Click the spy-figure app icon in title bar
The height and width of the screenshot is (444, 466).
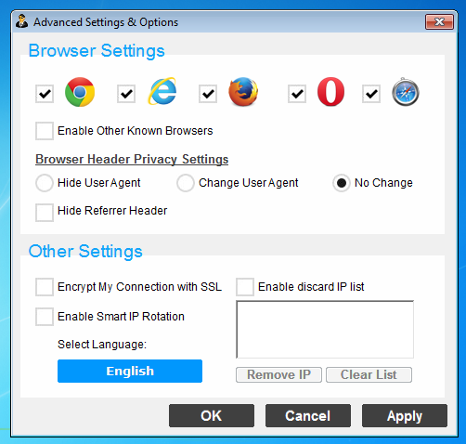pyautogui.click(x=21, y=21)
